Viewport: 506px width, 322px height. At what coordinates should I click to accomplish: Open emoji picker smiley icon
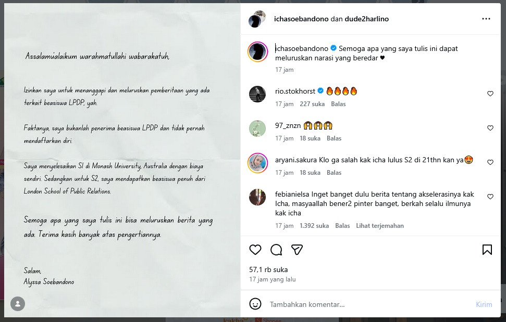pyautogui.click(x=255, y=304)
